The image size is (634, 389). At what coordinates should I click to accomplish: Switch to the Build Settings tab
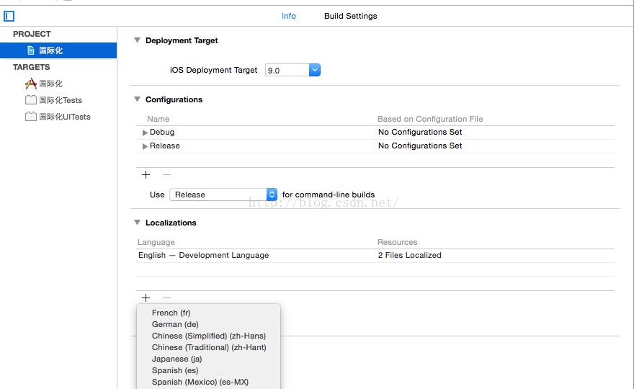click(351, 16)
